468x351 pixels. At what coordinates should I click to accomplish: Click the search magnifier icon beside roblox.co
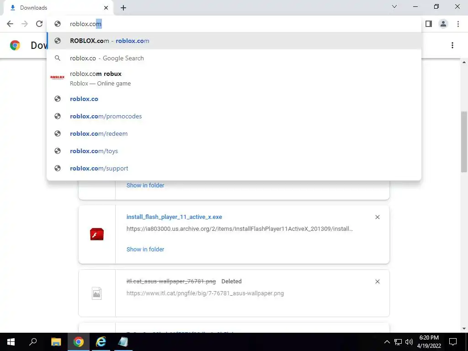tap(58, 58)
